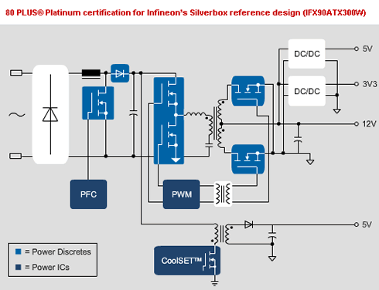Click the PWM controller block
This screenshot has width=379, height=290.
pos(182,194)
